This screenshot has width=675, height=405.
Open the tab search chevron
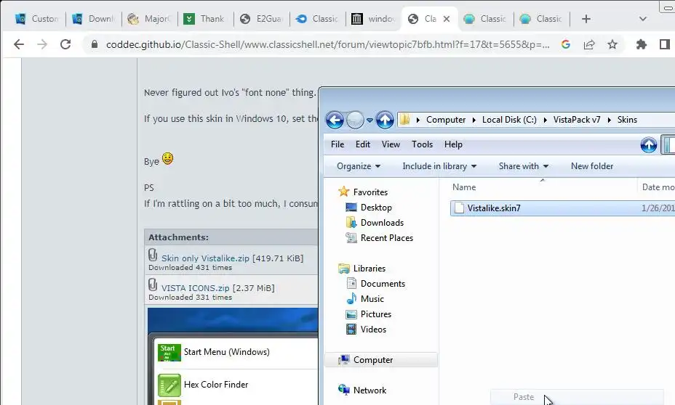[643, 19]
